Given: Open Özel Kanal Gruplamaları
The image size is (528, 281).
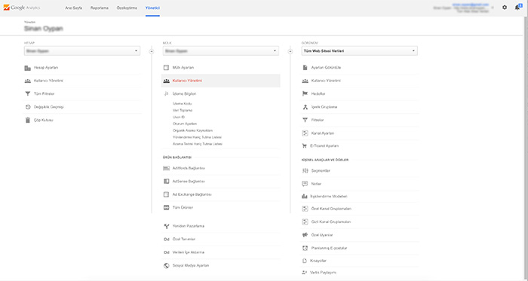Looking at the screenshot, I should tap(331, 209).
